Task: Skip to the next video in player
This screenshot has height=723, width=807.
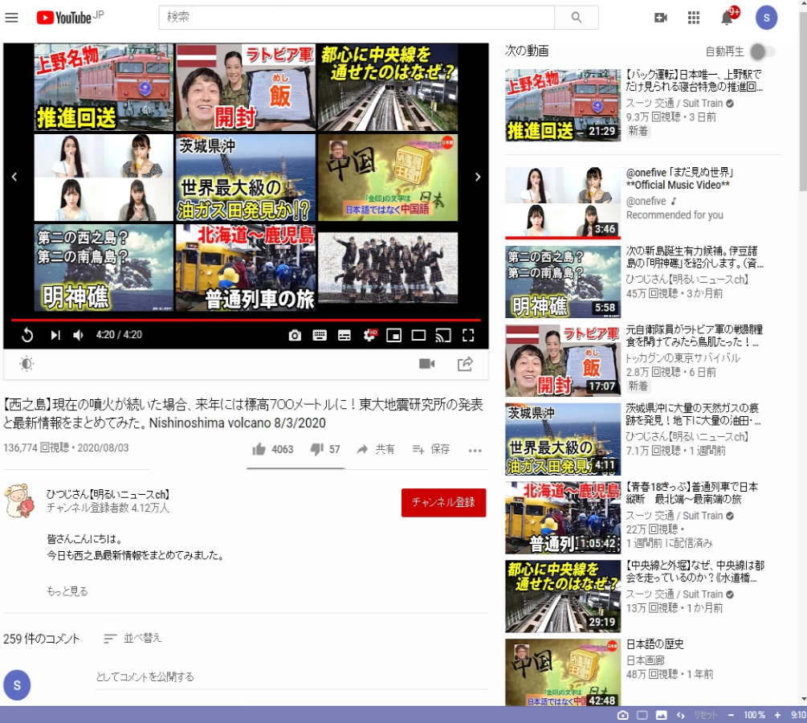Action: point(55,336)
